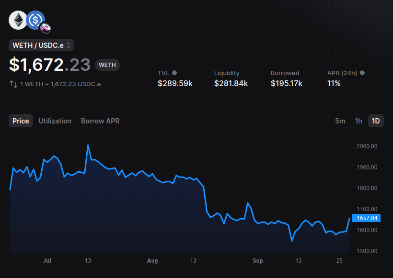Select the 1h timeframe
This screenshot has width=393, height=278.
tap(358, 121)
